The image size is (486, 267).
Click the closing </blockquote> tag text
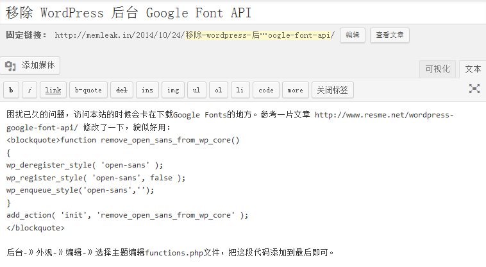(x=36, y=228)
